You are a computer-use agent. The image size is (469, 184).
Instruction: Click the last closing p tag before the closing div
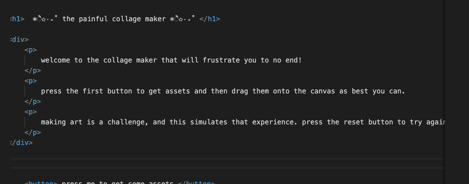tap(33, 132)
